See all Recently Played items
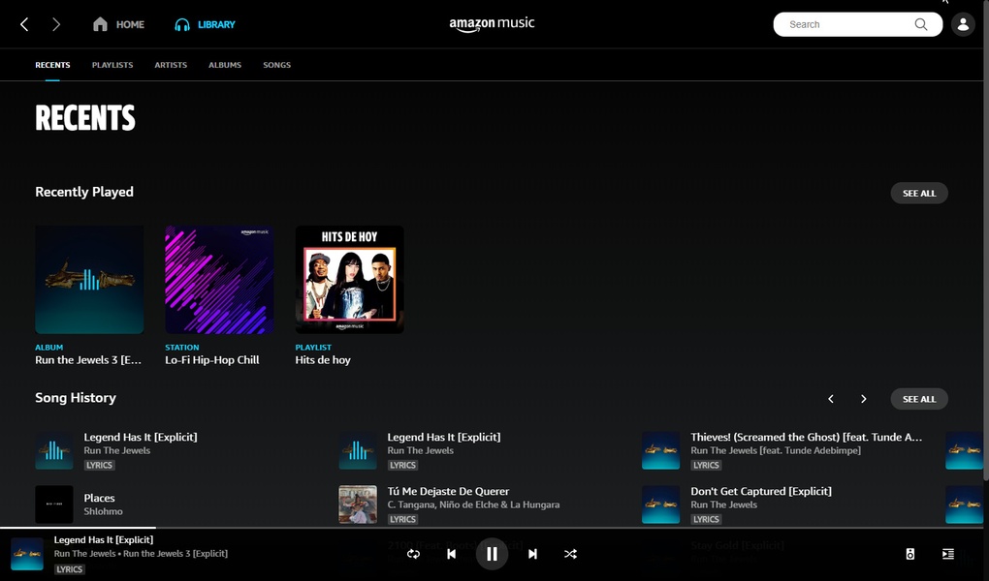The width and height of the screenshot is (989, 581). [919, 194]
